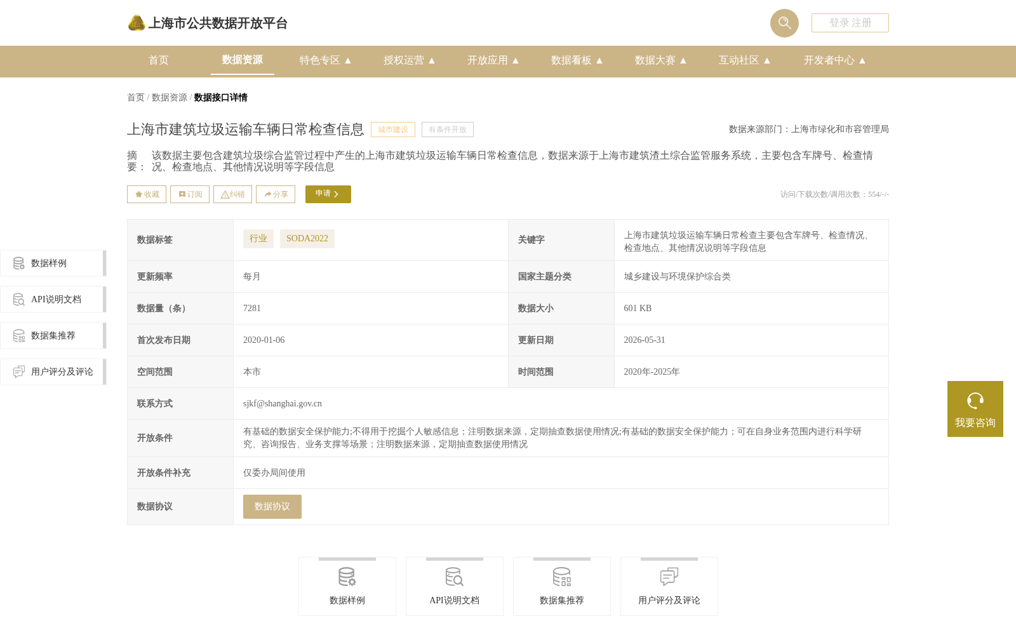Image resolution: width=1016 pixels, height=635 pixels.
Task: Click the 行业 data tag
Action: 258,239
